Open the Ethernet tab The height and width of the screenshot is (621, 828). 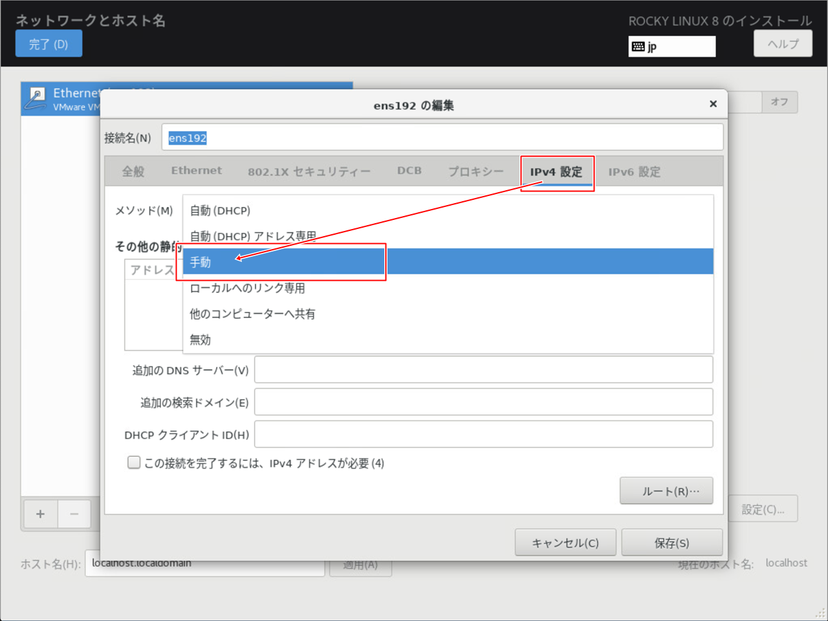(196, 171)
